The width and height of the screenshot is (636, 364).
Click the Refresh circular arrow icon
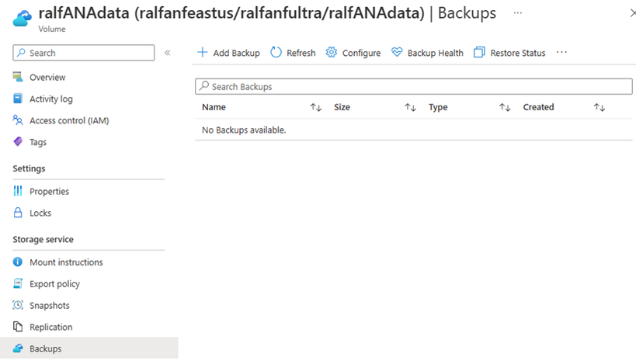coord(276,53)
